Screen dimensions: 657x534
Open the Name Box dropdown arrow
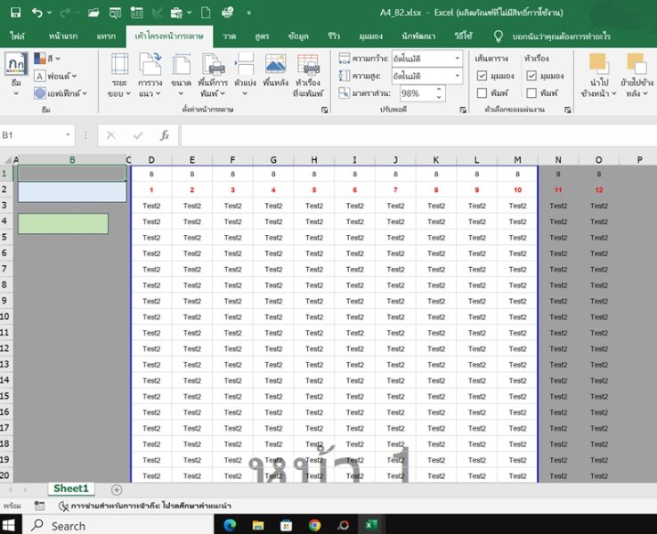click(x=68, y=135)
